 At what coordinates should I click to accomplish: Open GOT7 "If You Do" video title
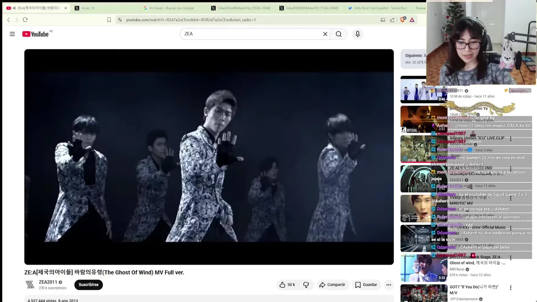pos(474,290)
